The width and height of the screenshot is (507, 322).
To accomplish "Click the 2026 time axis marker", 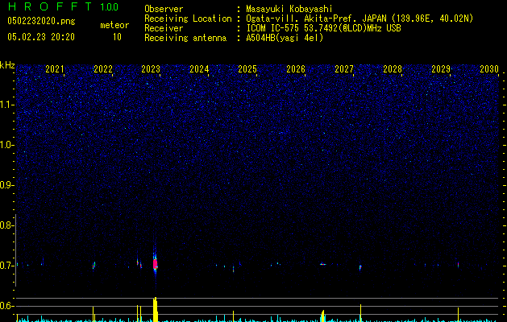I will pyautogui.click(x=296, y=69).
